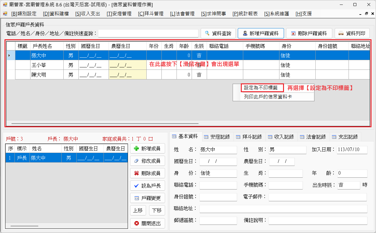Click the 加入日期 field showing 113/07/10
The width and height of the screenshot is (376, 233).
tap(352, 150)
